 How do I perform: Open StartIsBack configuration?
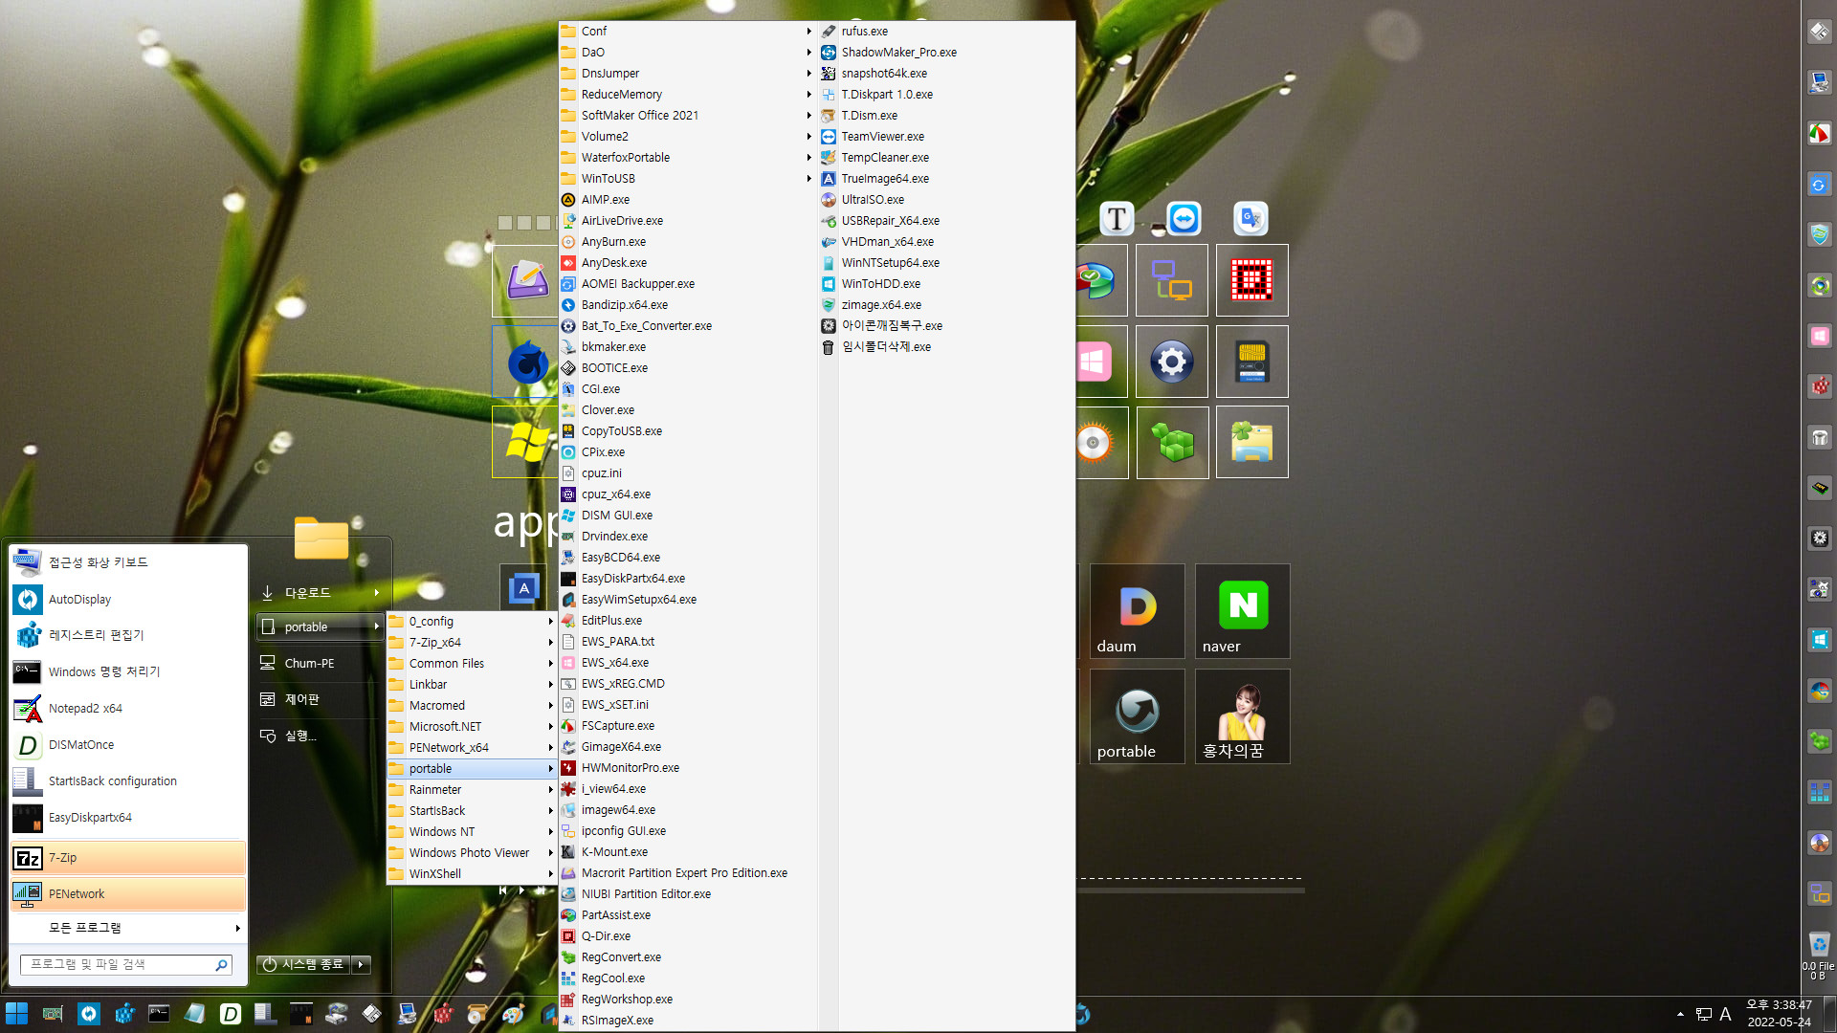click(x=128, y=780)
